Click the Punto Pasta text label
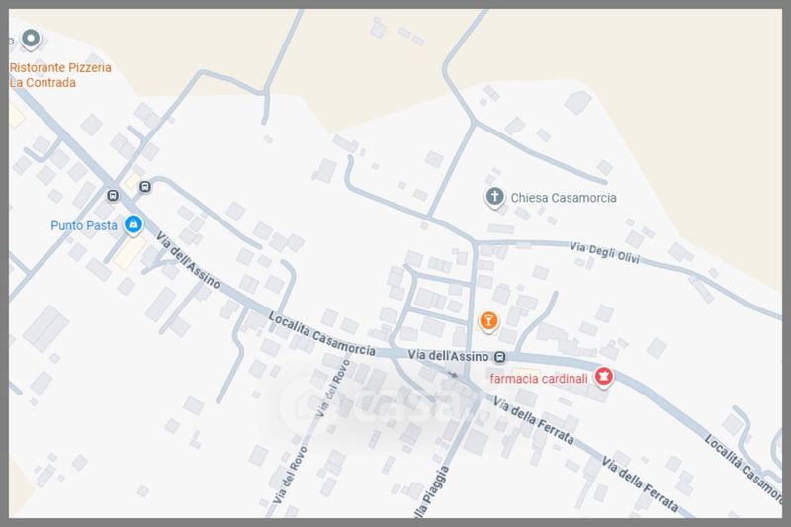 tap(84, 225)
